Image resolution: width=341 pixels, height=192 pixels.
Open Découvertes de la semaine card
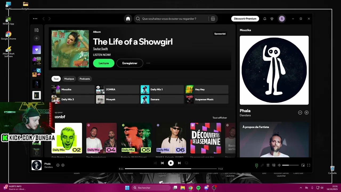[206, 138]
